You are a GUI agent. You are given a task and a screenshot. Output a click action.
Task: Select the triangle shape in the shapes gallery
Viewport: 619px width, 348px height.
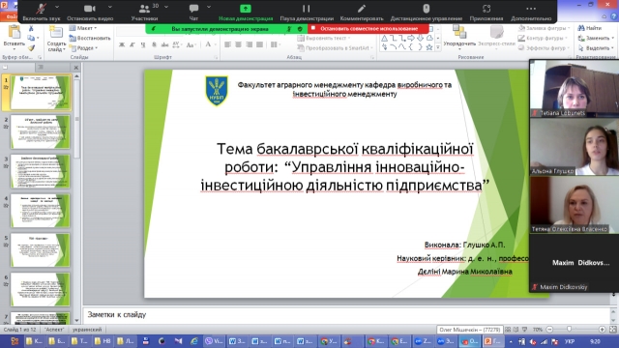point(385,38)
